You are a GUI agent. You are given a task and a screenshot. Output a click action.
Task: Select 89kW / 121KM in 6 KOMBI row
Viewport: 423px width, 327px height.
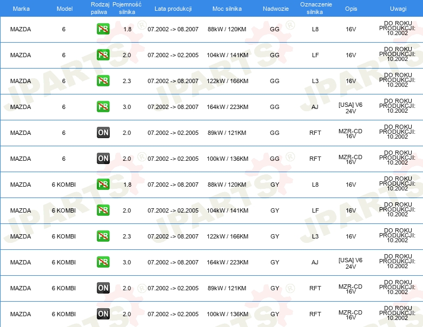click(227, 288)
